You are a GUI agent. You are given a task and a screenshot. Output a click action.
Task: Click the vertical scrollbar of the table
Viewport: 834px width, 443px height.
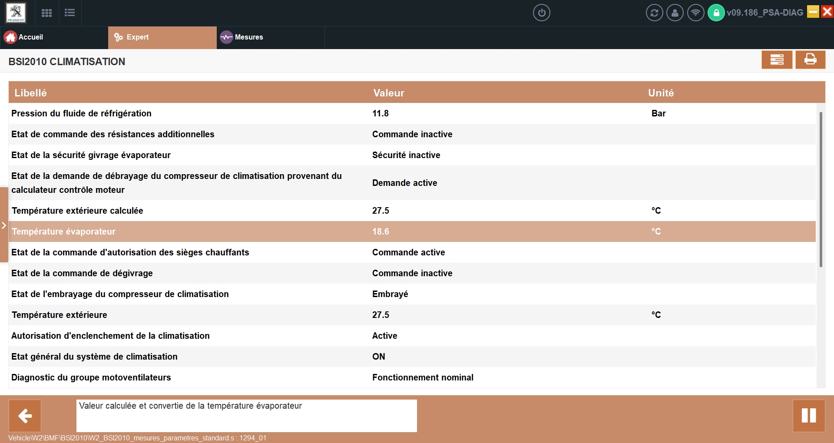(x=821, y=189)
